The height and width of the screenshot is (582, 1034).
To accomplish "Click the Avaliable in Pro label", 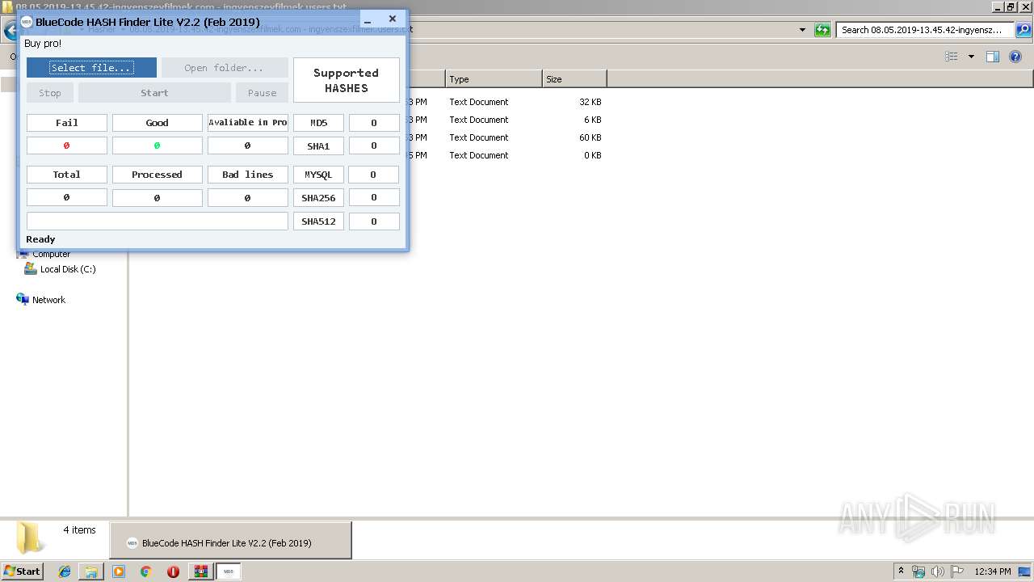I will (248, 123).
